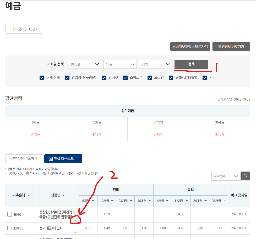Expand details for 삼삼한정기예금 row
The image size is (256, 239).
click(75, 220)
